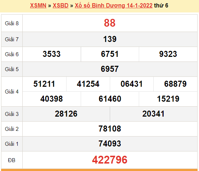Select Giải 3 number 20341
Image resolution: width=199 pixels, height=171 pixels.
(153, 114)
